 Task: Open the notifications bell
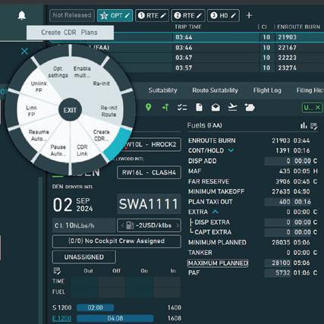22,15
